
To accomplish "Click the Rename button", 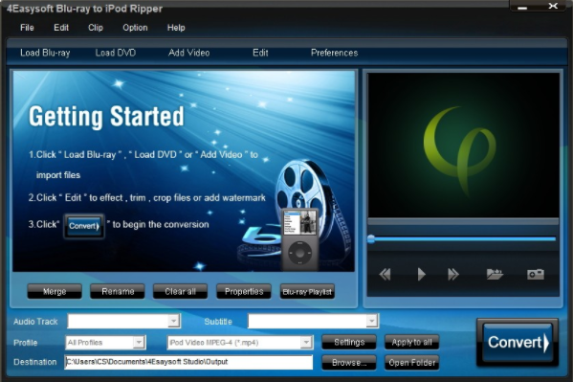I will [118, 291].
